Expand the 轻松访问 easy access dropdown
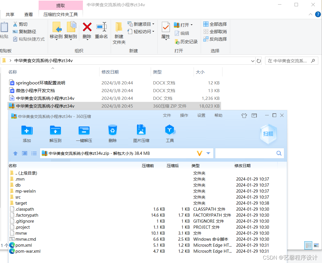Screen dimensions: 322x263 [x=153, y=32]
